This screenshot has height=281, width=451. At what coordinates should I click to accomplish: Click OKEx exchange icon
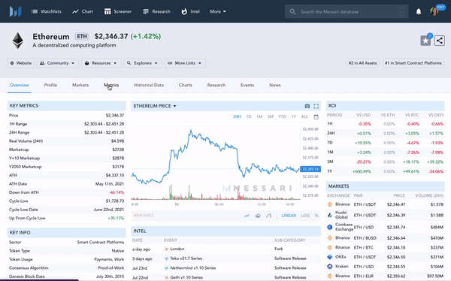coord(330,257)
